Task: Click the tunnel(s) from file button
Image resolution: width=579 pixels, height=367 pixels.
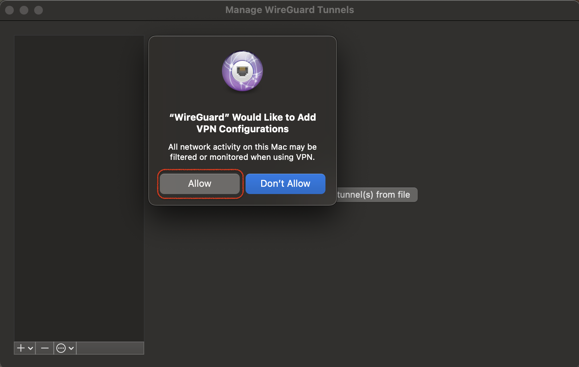Action: pyautogui.click(x=377, y=195)
